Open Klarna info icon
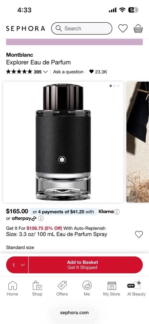 117,212
